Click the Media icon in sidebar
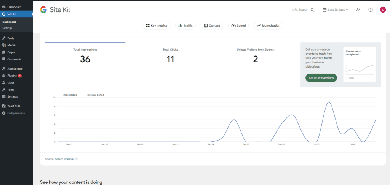390x185 pixels. click(x=3, y=45)
